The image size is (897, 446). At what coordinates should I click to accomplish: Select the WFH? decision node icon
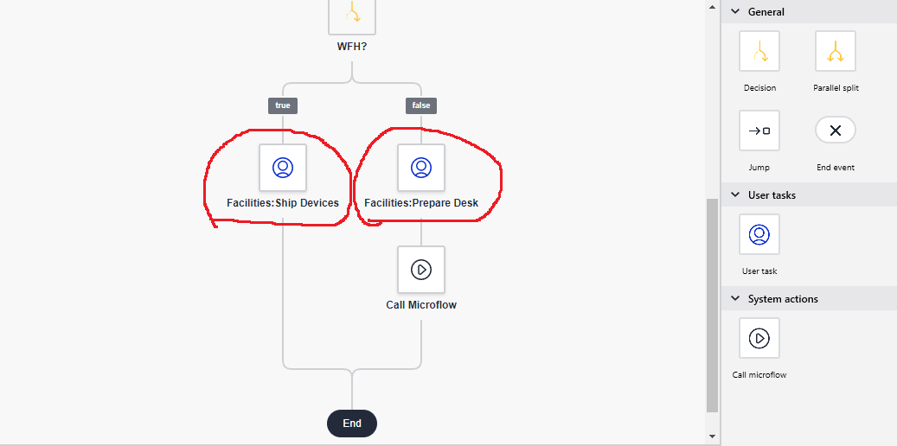point(352,16)
